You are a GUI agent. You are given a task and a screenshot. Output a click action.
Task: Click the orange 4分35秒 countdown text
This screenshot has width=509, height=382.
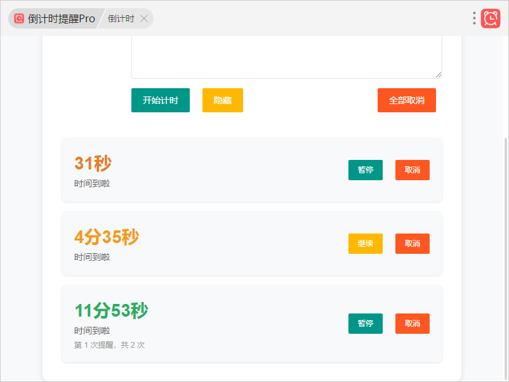click(x=107, y=237)
